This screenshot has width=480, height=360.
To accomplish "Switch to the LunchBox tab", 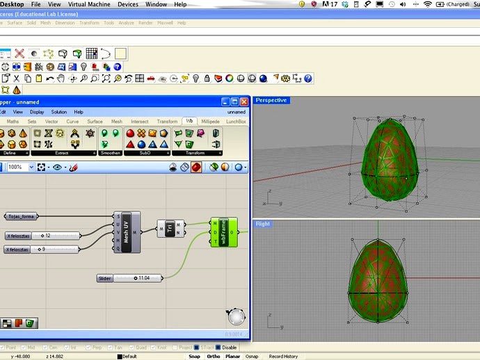I will pyautogui.click(x=237, y=121).
